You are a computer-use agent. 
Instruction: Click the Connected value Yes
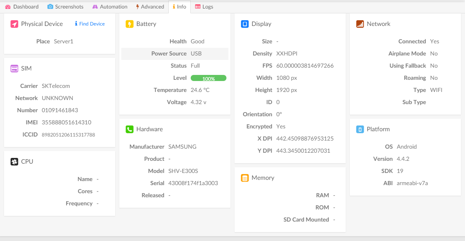[x=435, y=41]
